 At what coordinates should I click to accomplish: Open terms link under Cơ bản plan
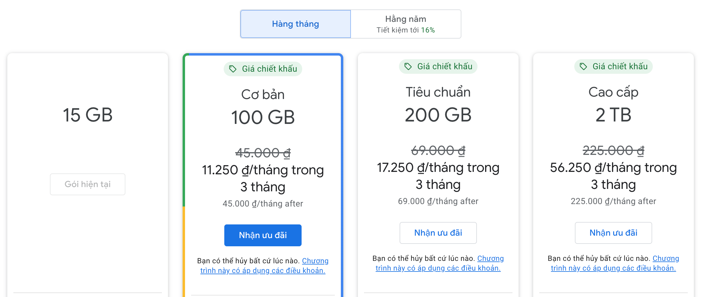[263, 270]
